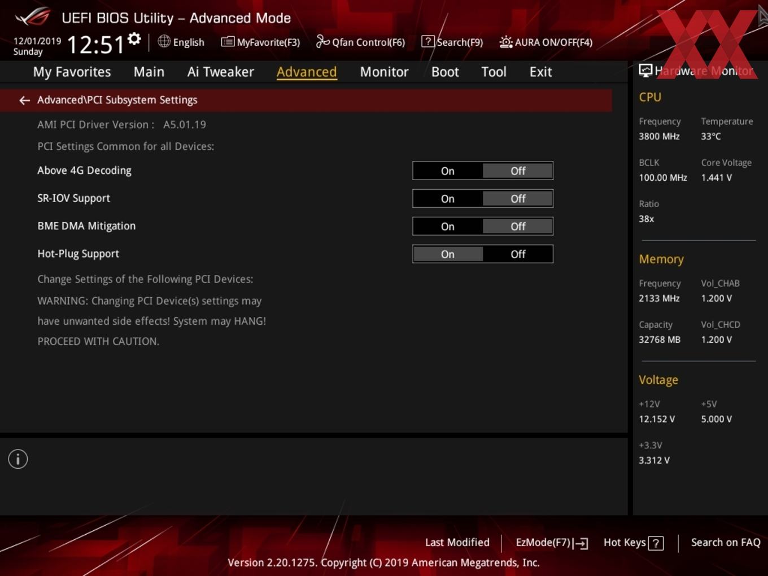Click the +3.3V 3.312 V reading

click(654, 460)
